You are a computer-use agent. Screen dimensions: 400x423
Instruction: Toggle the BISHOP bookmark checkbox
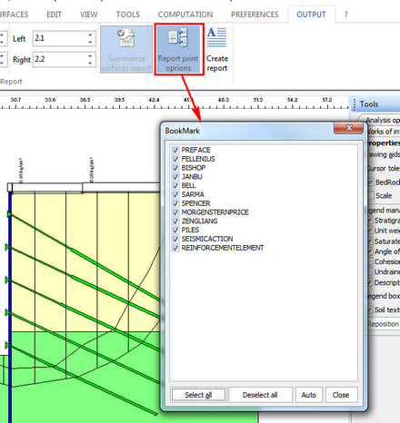click(x=175, y=168)
